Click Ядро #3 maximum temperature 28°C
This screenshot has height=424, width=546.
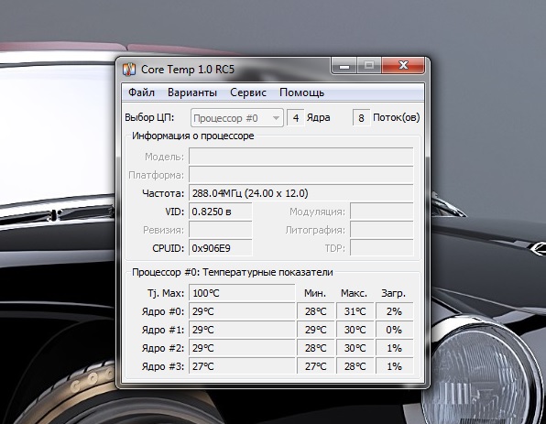coord(355,366)
